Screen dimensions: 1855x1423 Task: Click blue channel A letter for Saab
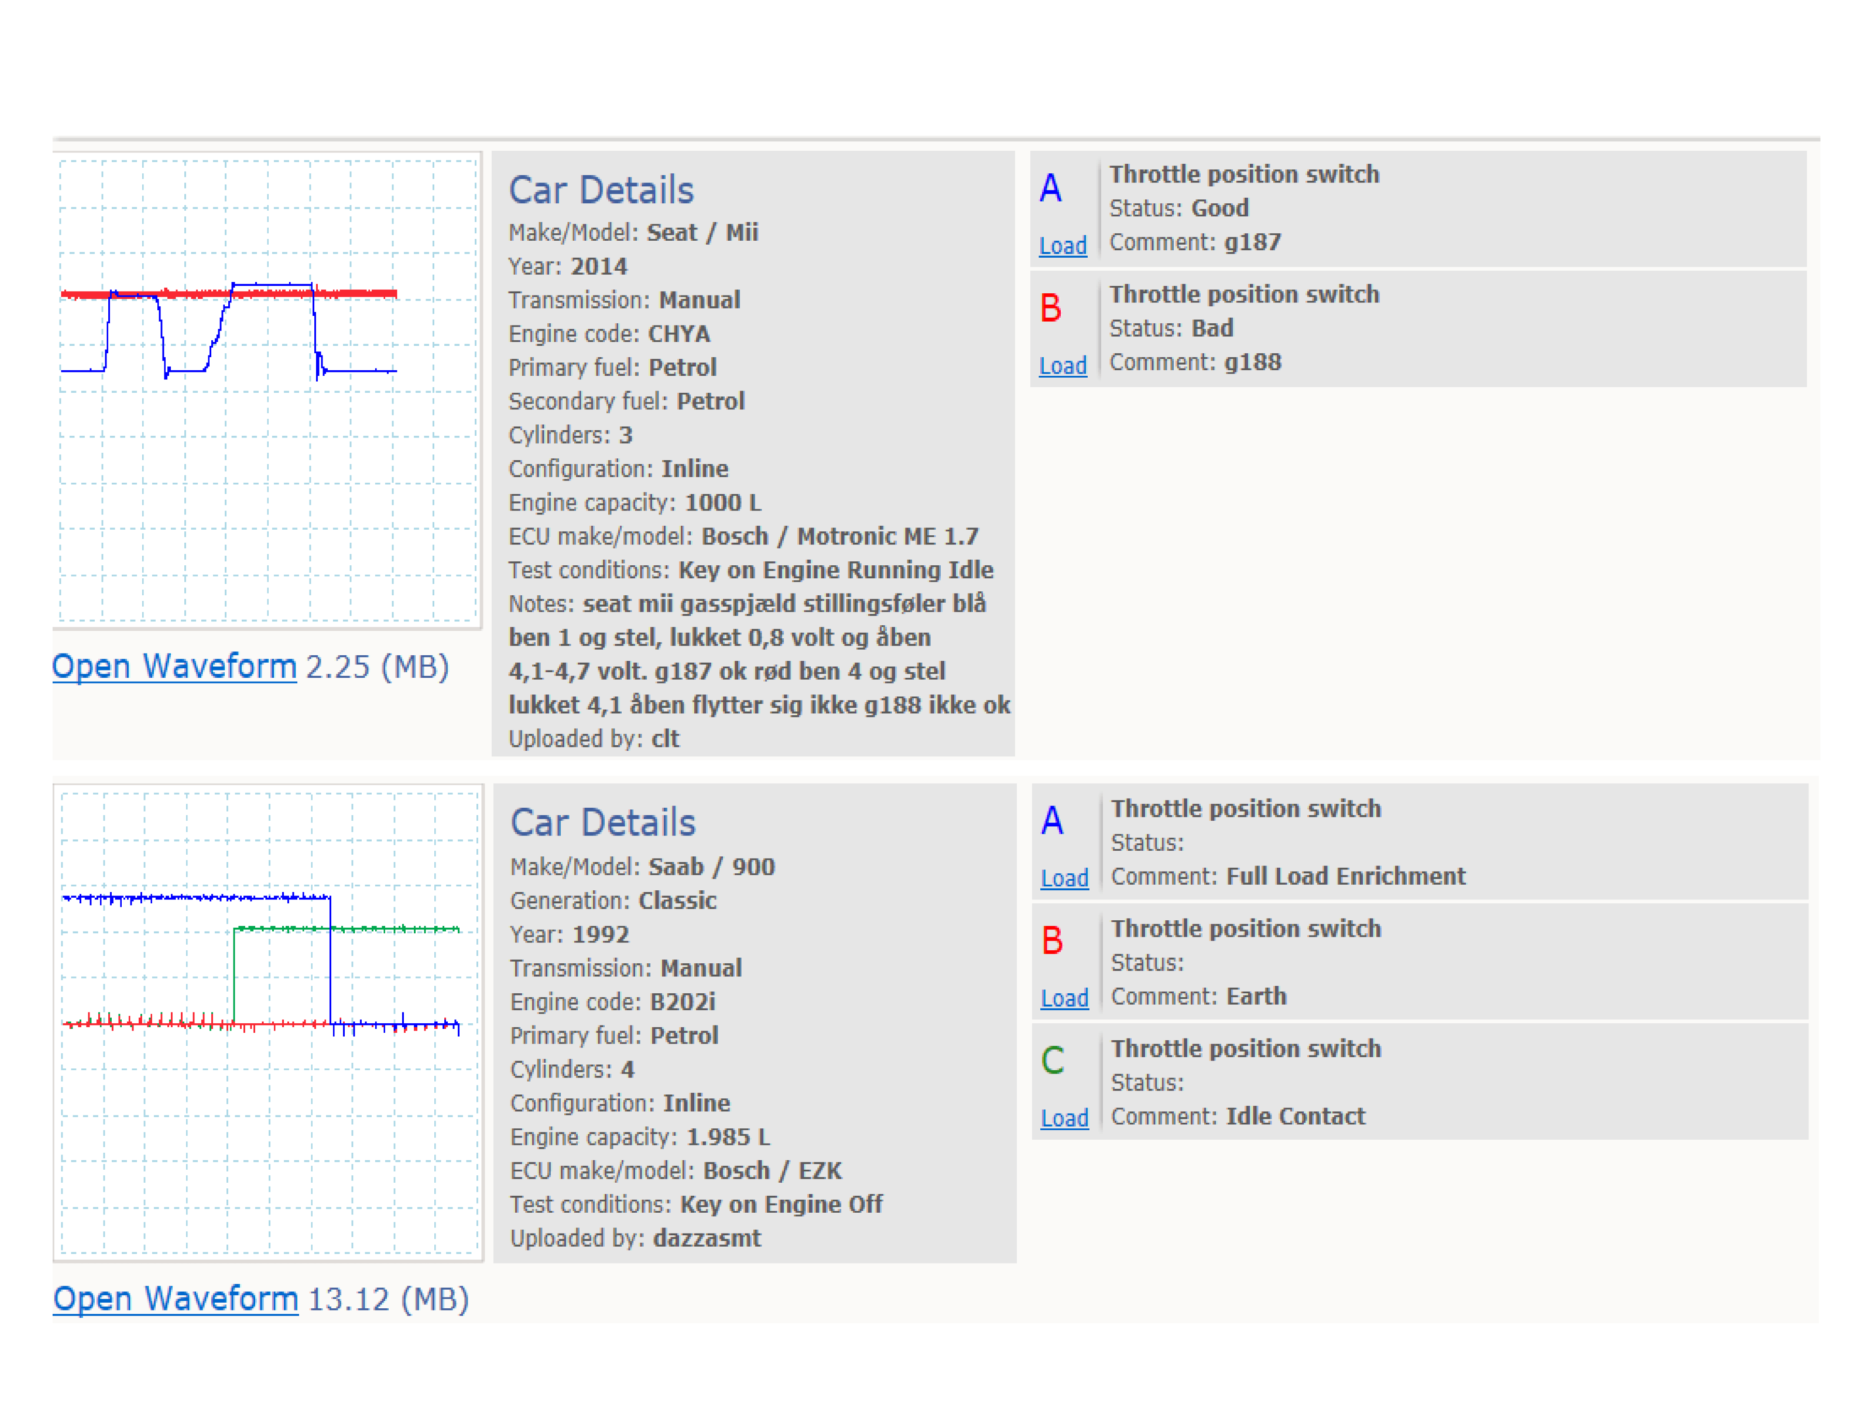click(x=1052, y=821)
